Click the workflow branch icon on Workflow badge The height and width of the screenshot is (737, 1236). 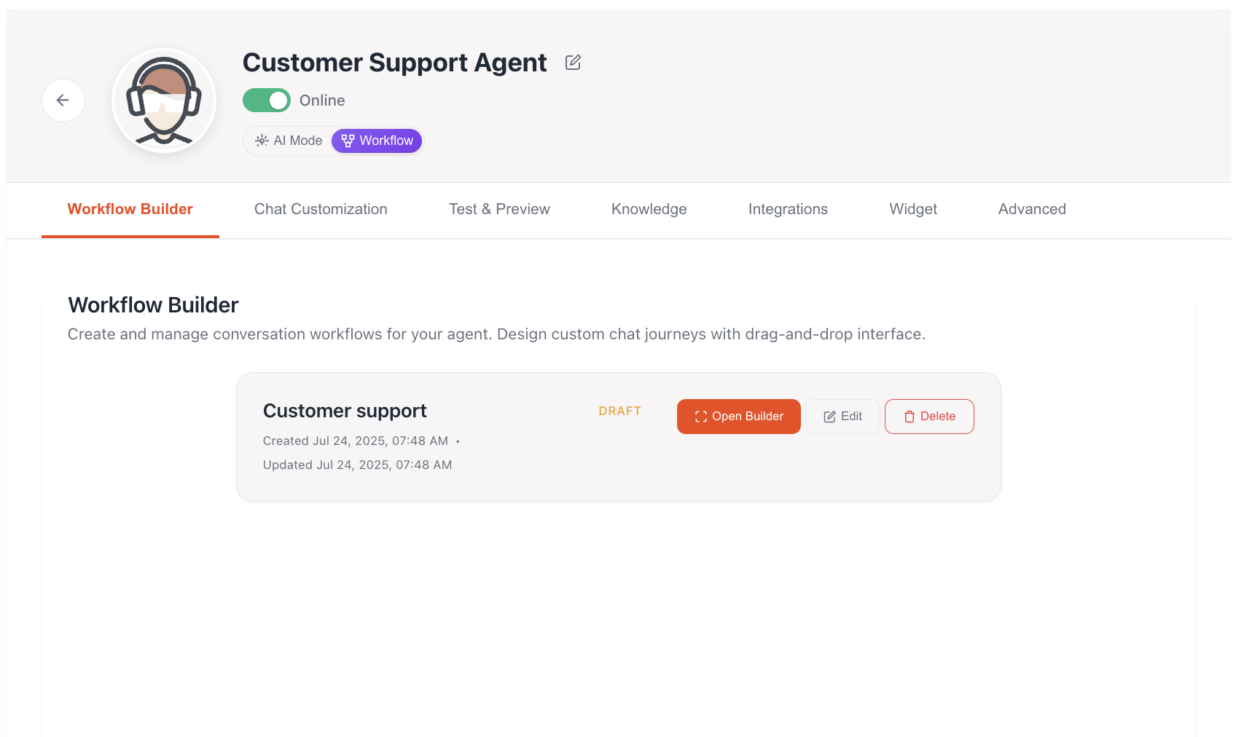pyautogui.click(x=348, y=141)
